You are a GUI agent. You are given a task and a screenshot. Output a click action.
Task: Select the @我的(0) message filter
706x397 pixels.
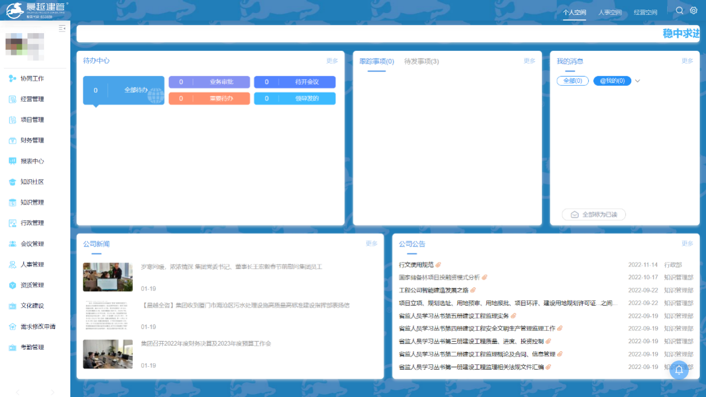612,81
